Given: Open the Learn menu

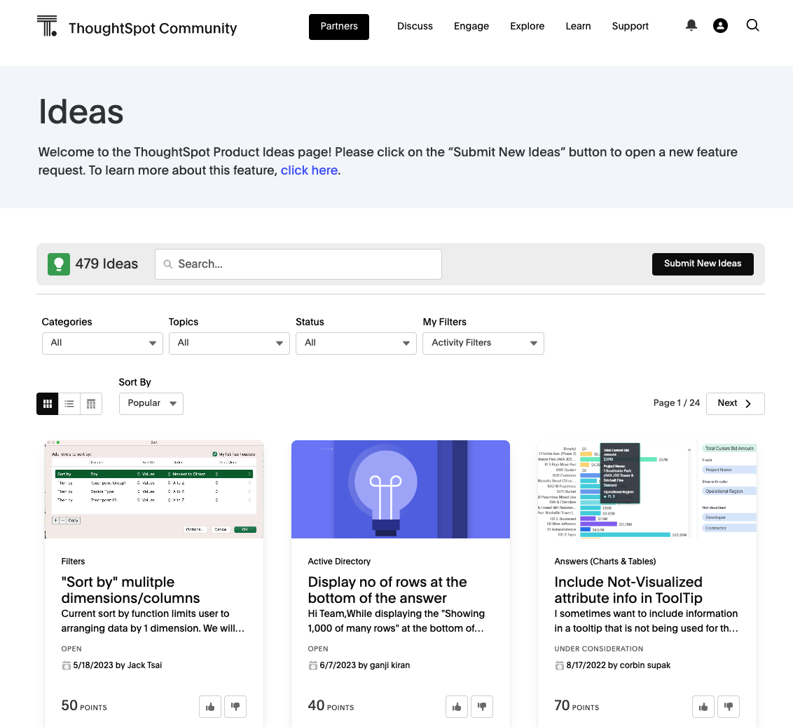Looking at the screenshot, I should [x=578, y=27].
